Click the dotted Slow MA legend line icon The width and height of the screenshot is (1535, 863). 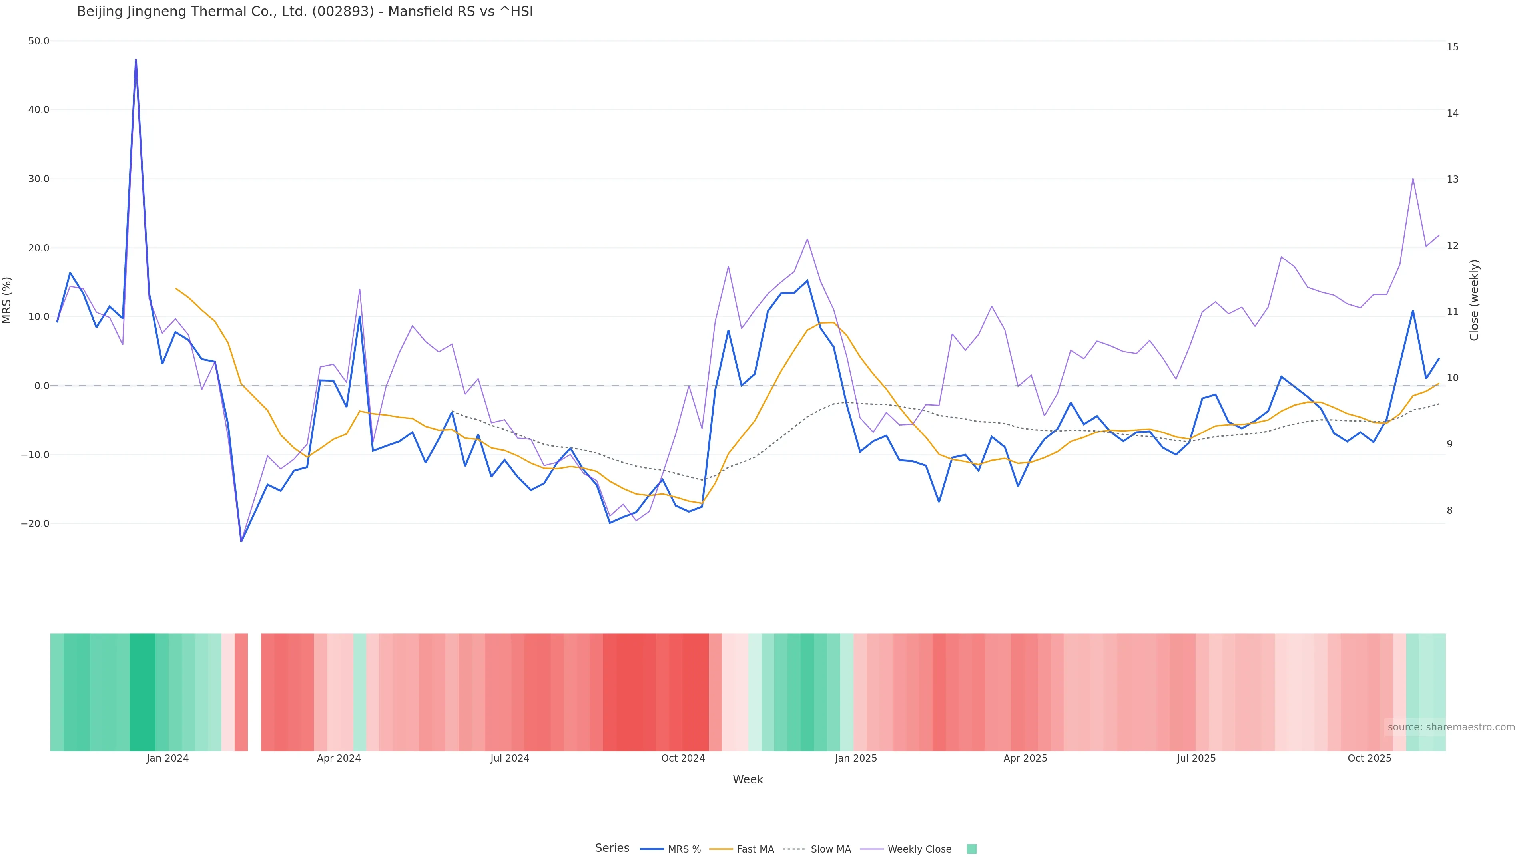(x=794, y=849)
